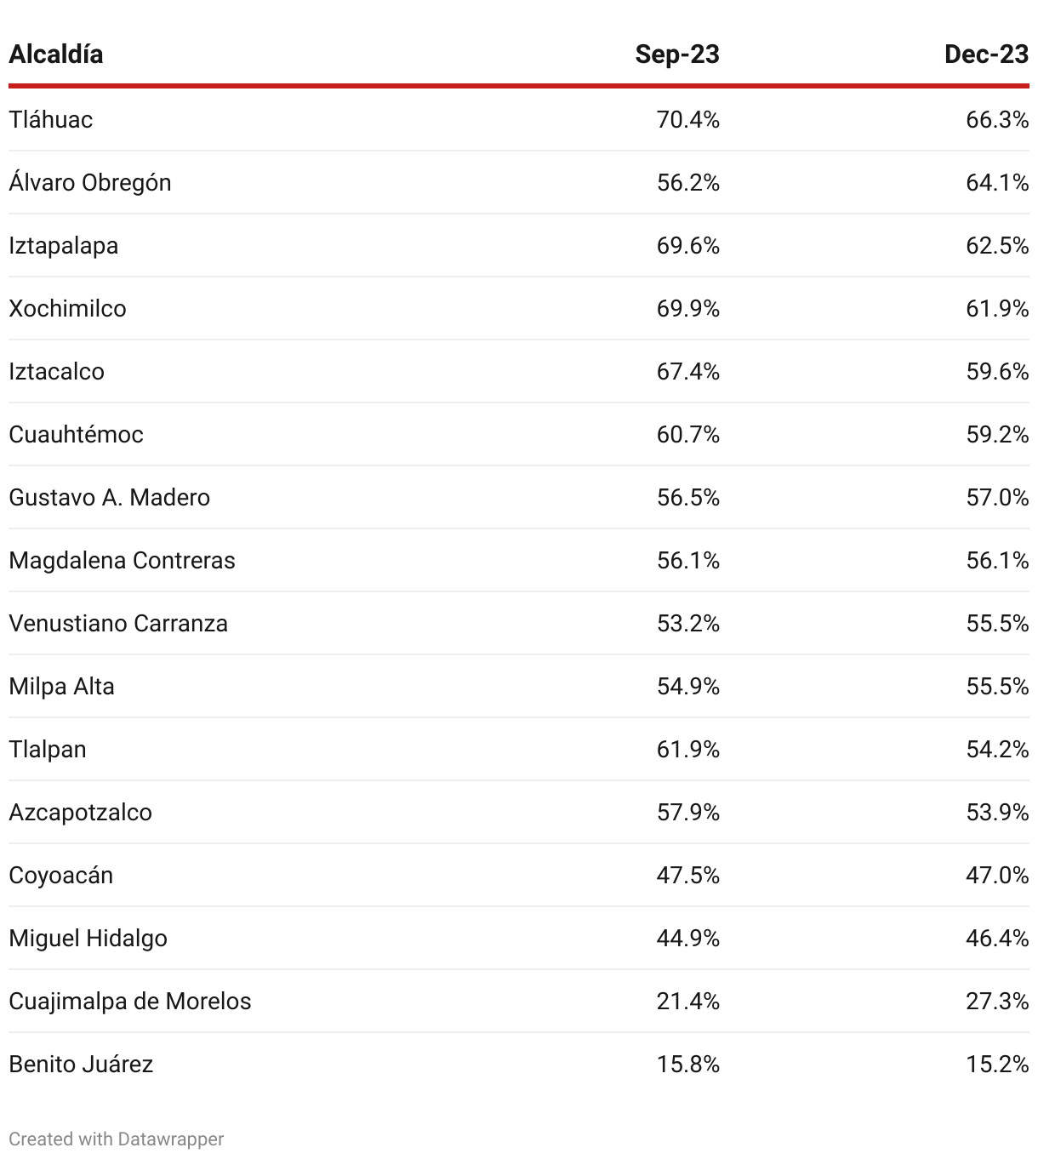1038x1159 pixels.
Task: Select the Álvaro Obregón row label
Action: 90,182
